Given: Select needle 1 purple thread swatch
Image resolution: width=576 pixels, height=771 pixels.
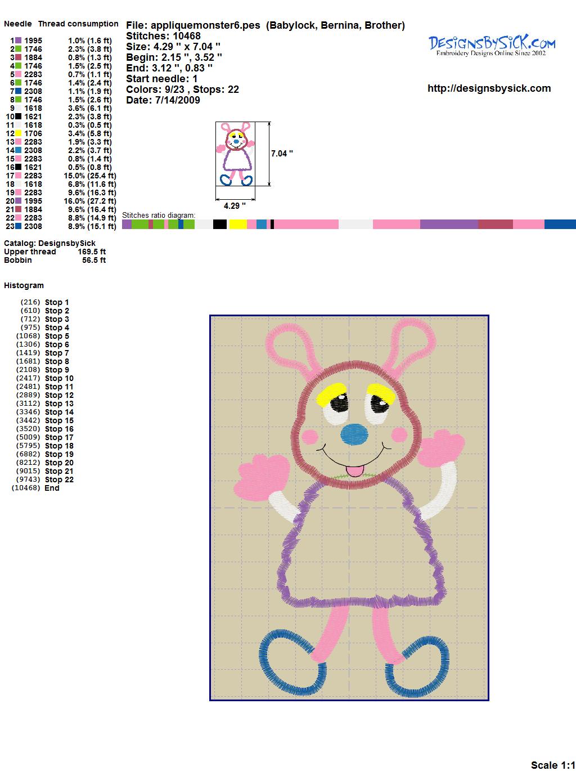Looking at the screenshot, I should pos(19,41).
